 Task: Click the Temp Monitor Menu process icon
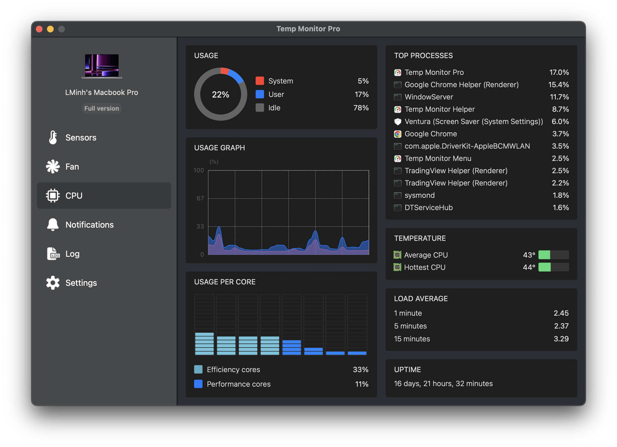(x=397, y=158)
